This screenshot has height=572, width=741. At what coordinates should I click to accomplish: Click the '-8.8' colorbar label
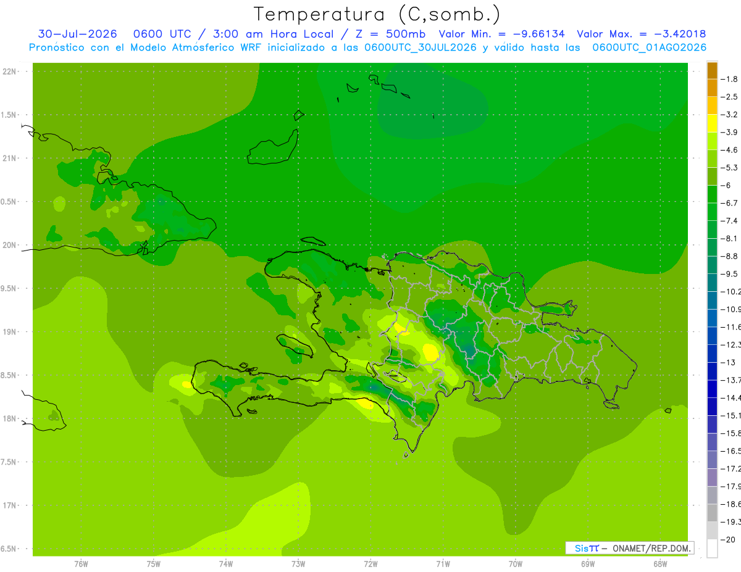tap(729, 256)
